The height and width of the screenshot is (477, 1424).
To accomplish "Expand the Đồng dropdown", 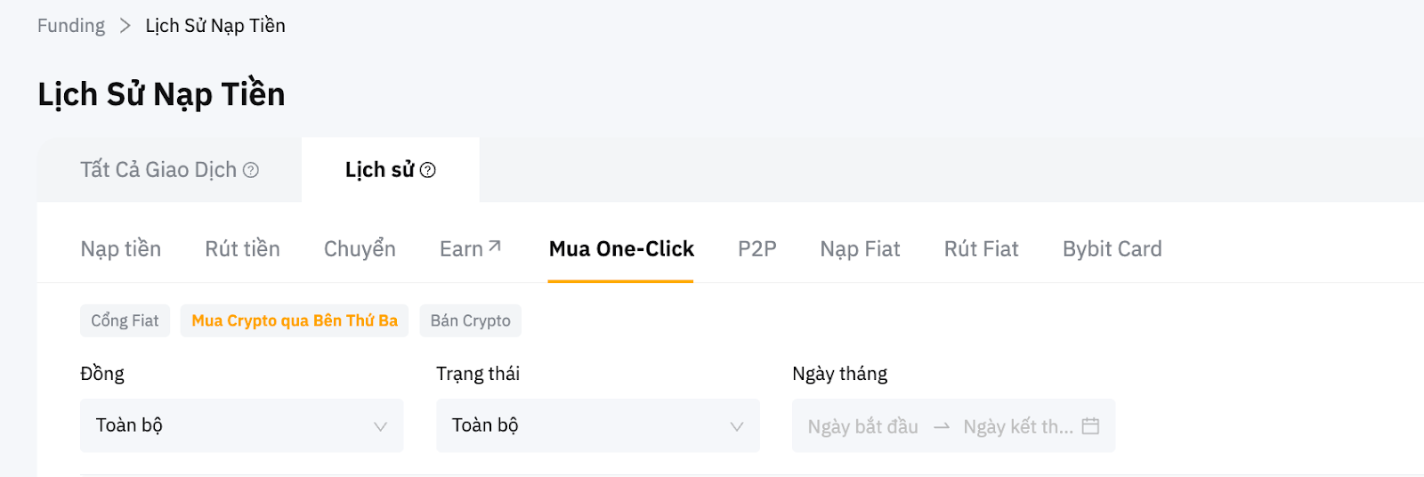I will pos(241,425).
